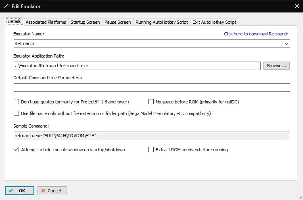The image size is (303, 200).
Task: Enable the Don't use quotes checkbox
Action: (17, 102)
